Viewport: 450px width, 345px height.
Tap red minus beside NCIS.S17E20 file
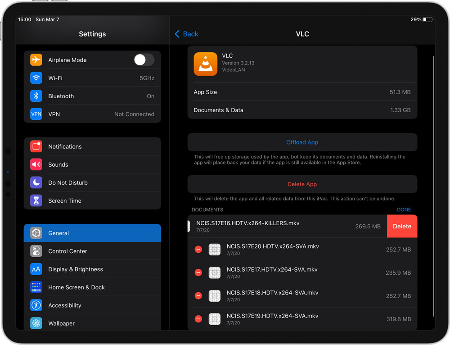click(x=198, y=250)
